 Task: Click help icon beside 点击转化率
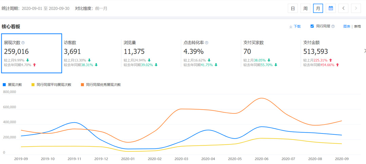(x=207, y=43)
